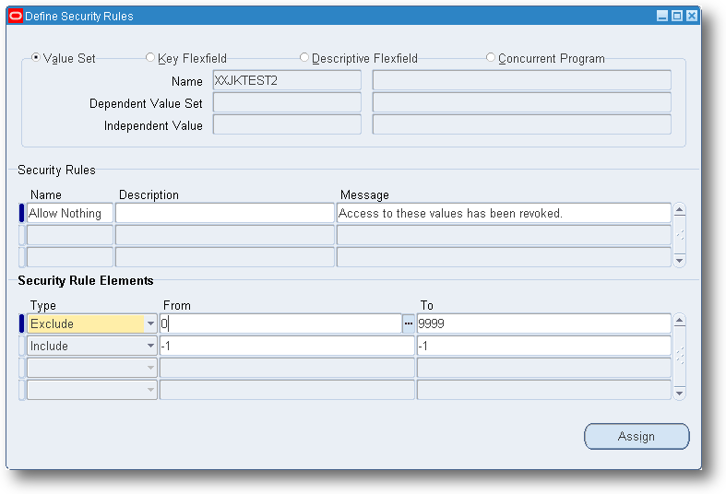
Task: Click the Independent Value field
Action: (x=287, y=125)
